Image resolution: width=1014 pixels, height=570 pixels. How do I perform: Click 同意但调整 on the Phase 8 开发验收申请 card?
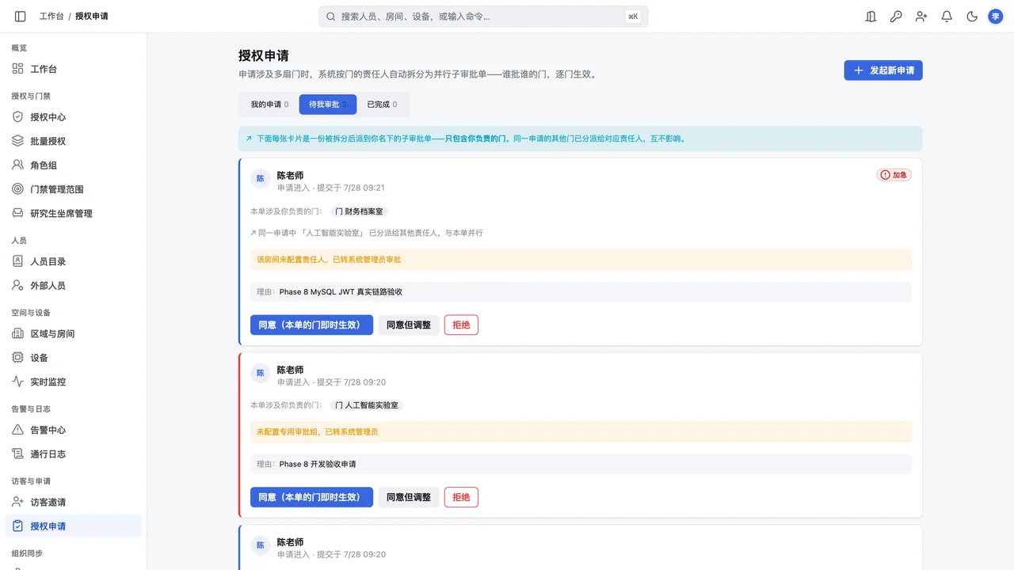pyautogui.click(x=409, y=497)
